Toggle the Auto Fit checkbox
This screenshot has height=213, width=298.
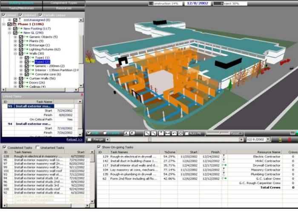point(187,133)
